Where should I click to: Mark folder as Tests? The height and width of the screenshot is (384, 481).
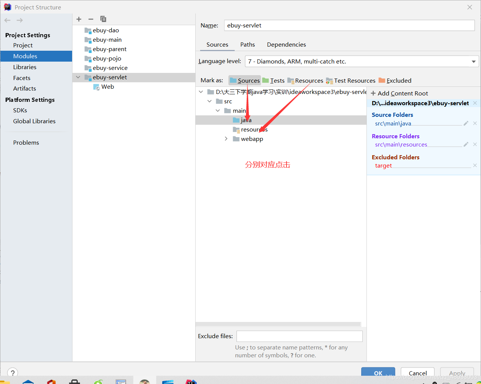273,80
